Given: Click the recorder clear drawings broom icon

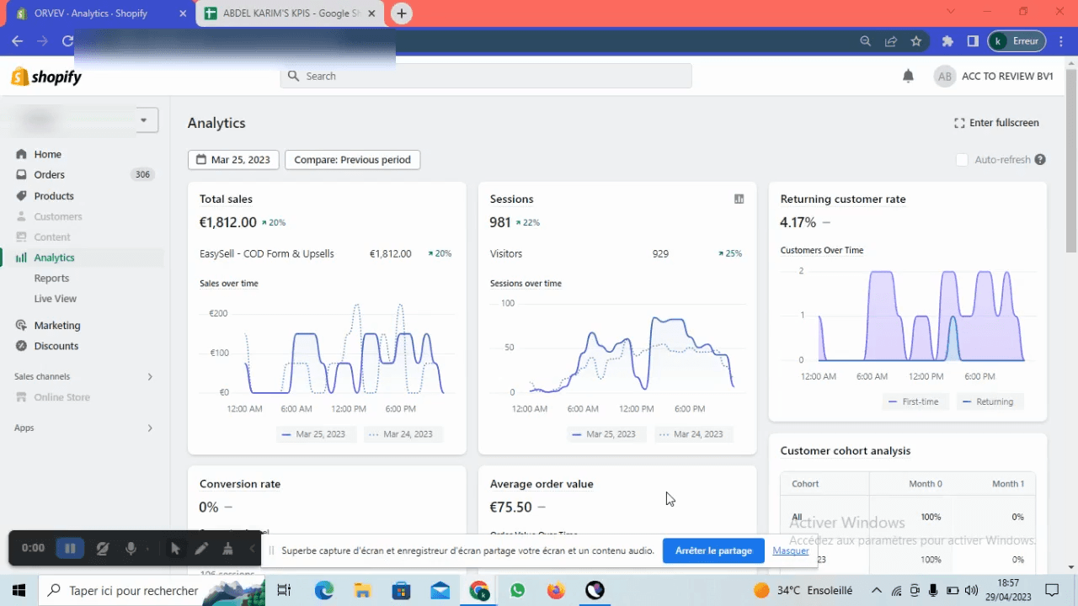Looking at the screenshot, I should [x=227, y=548].
